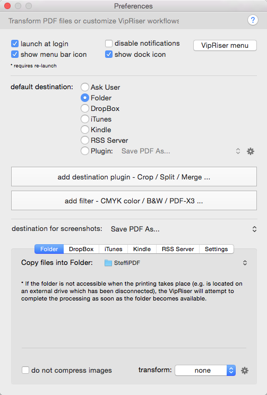Click the SteffiPDF folder icon
This screenshot has width=267, height=395.
[x=108, y=263]
